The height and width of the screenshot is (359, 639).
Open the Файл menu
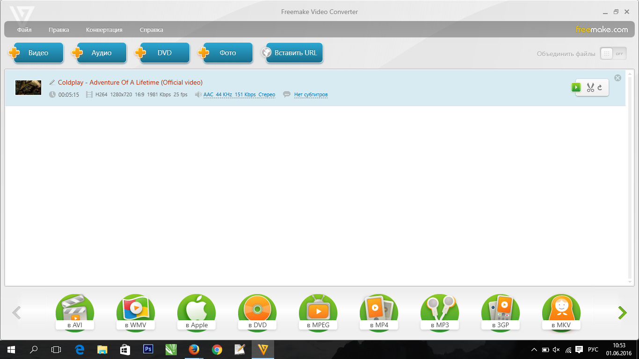pyautogui.click(x=24, y=30)
